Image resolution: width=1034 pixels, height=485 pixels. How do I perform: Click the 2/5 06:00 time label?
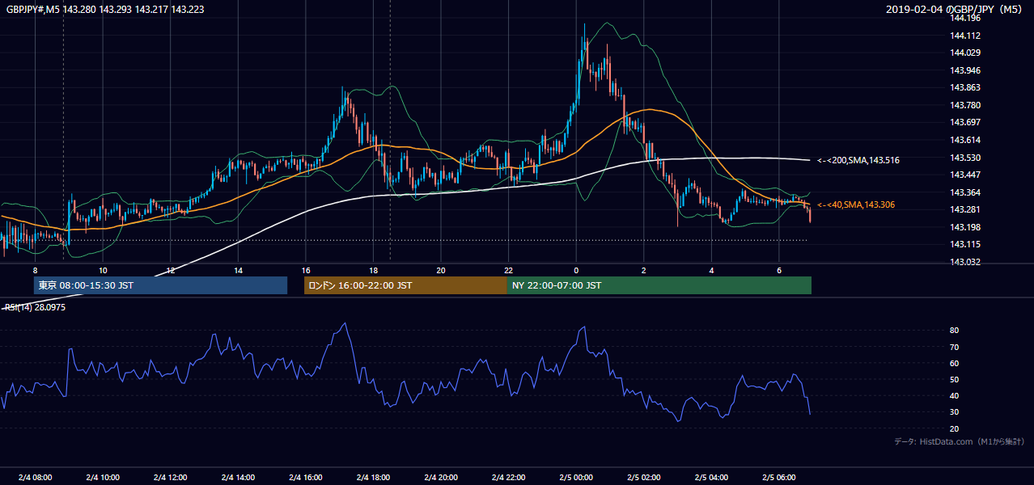(779, 477)
